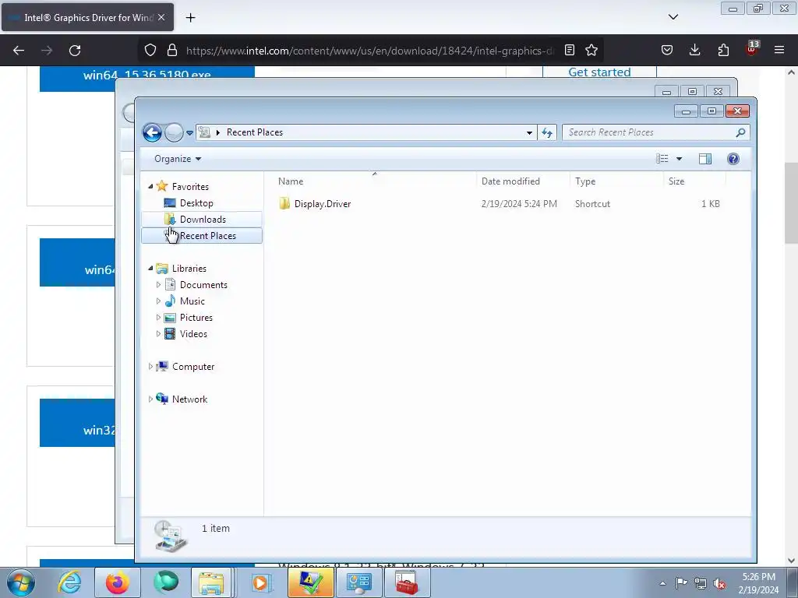
Task: Select the Intel Graphics Driver tab
Action: [87, 17]
